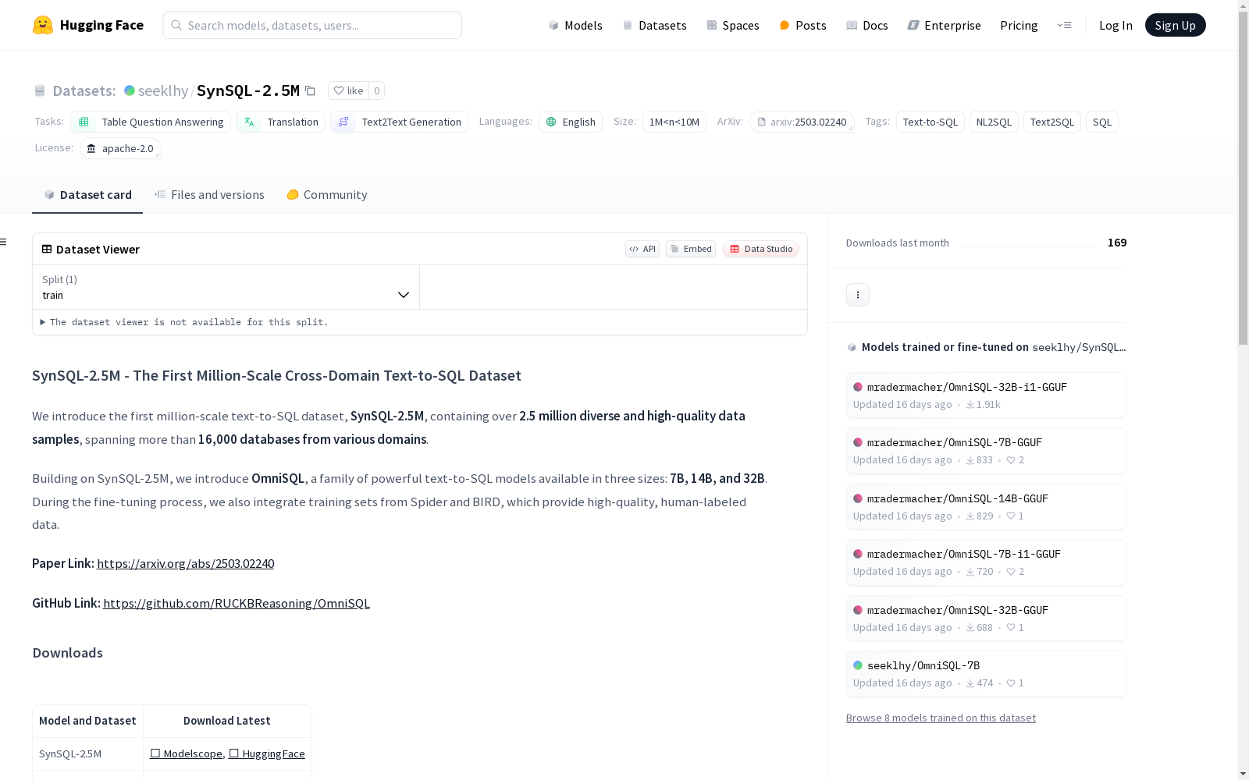Open Posts in the navigation
Image resolution: width=1249 pixels, height=780 pixels.
[x=802, y=25]
